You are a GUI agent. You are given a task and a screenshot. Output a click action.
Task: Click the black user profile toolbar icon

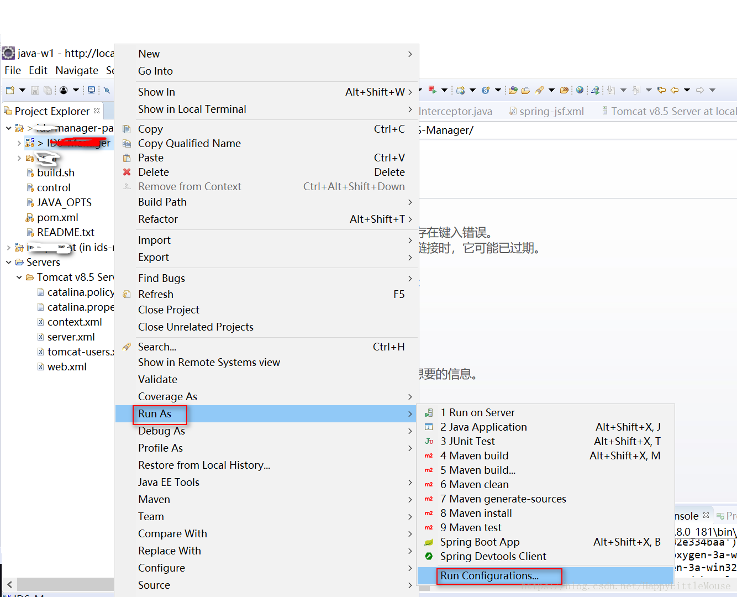(64, 90)
